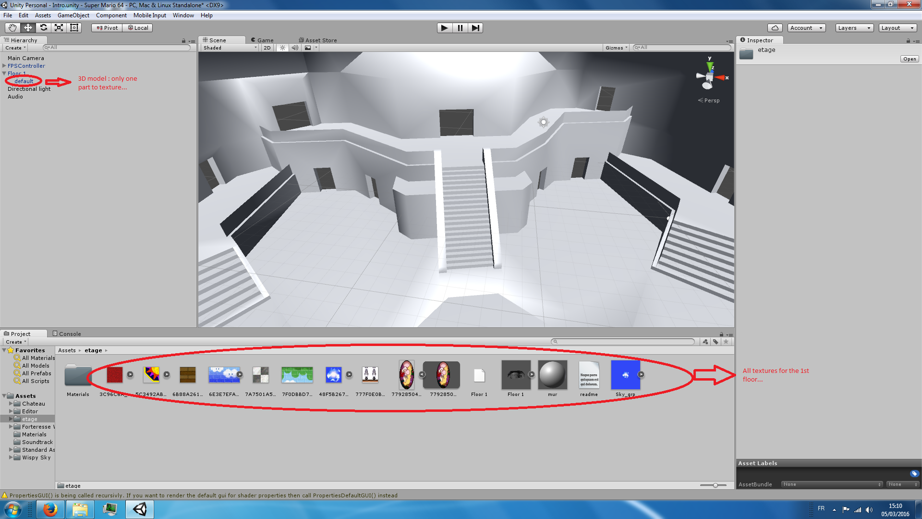Expand the Chateau folder
The image size is (922, 519).
pyautogui.click(x=11, y=404)
